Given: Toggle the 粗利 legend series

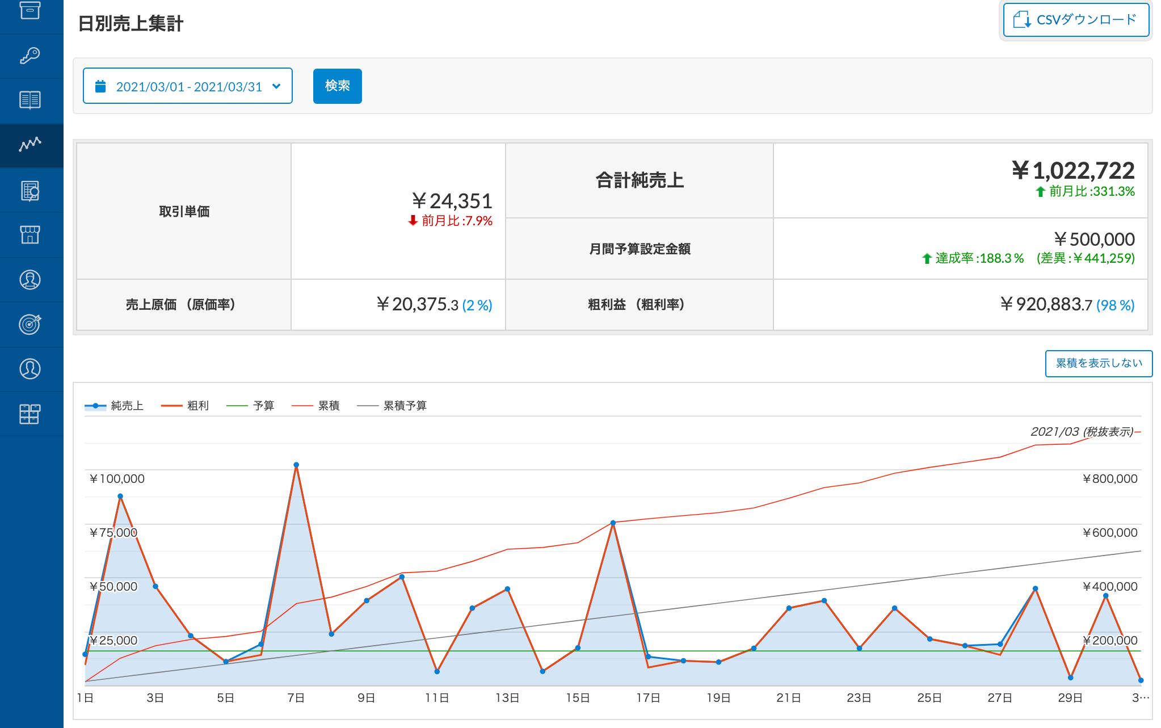Looking at the screenshot, I should [185, 406].
